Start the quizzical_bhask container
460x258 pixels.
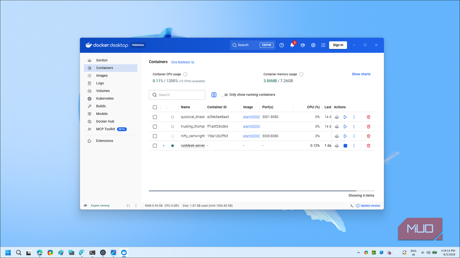click(x=345, y=117)
